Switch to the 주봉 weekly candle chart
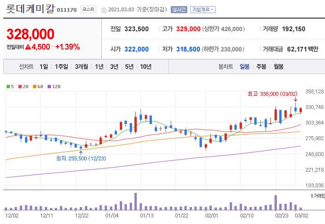325x224 pixels. [261, 66]
